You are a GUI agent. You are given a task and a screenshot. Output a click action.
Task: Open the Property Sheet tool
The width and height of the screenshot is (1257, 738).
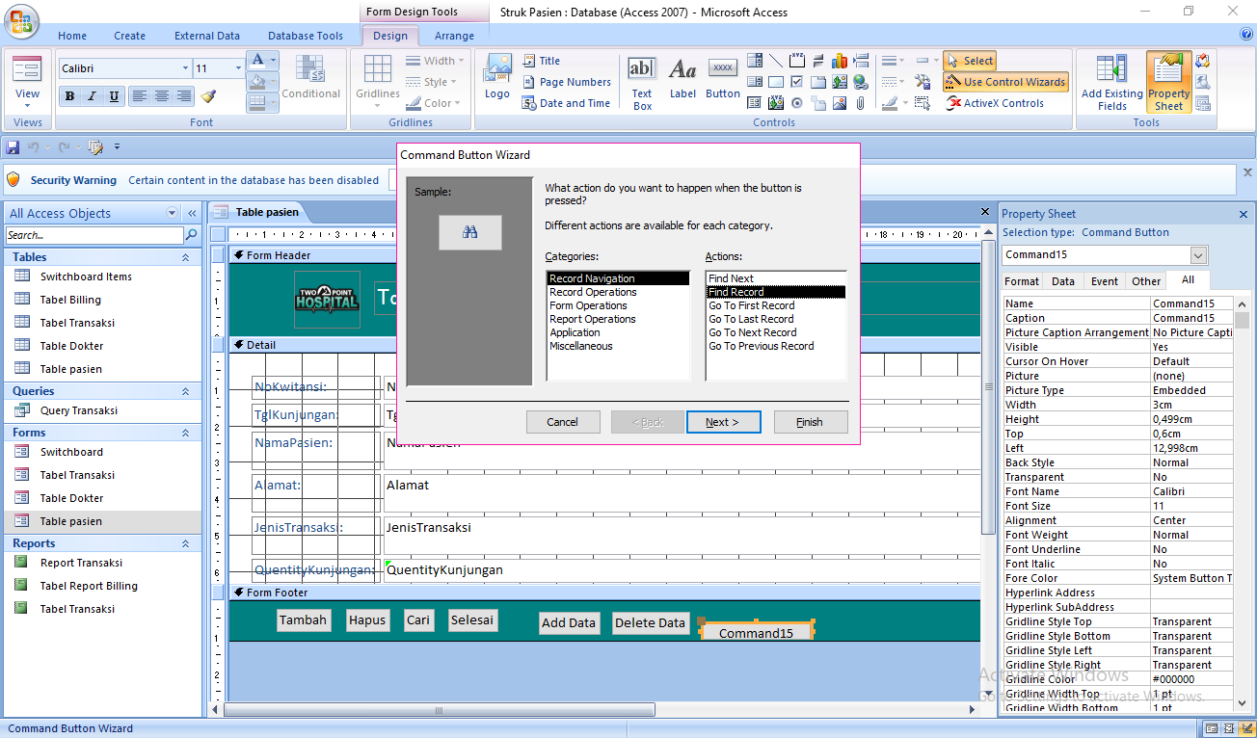(x=1167, y=81)
